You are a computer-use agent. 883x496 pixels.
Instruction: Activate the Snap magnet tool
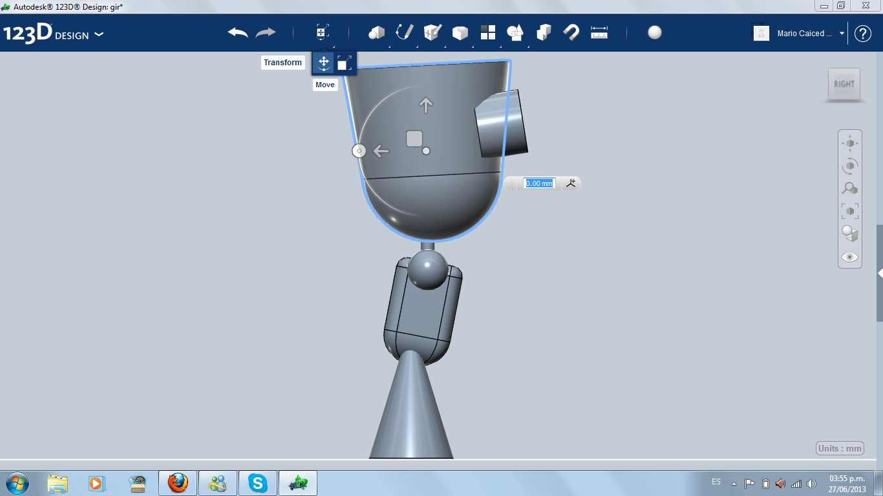pos(571,32)
